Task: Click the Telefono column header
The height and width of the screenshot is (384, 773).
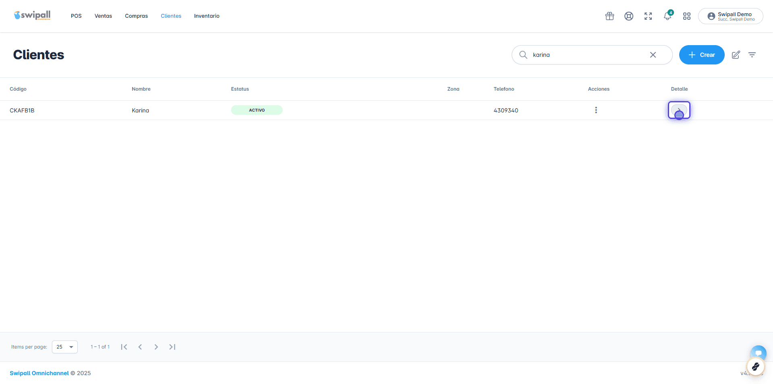Action: [x=504, y=89]
